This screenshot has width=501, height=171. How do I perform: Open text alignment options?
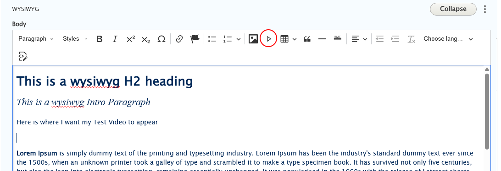pyautogui.click(x=355, y=39)
